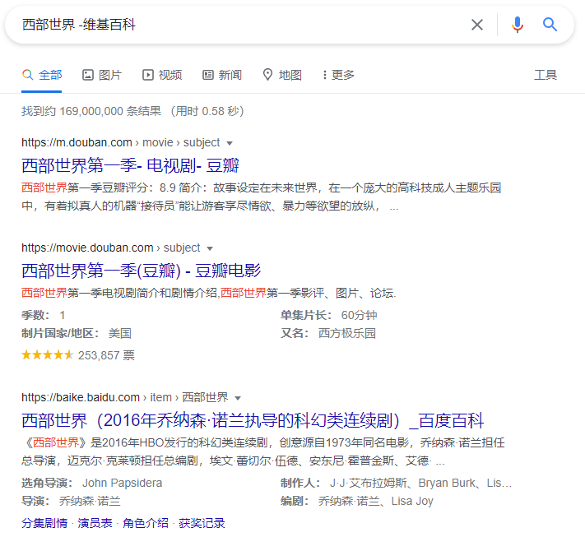The width and height of the screenshot is (585, 537).
Task: Click the 图片 tab's image icon
Action: [88, 75]
